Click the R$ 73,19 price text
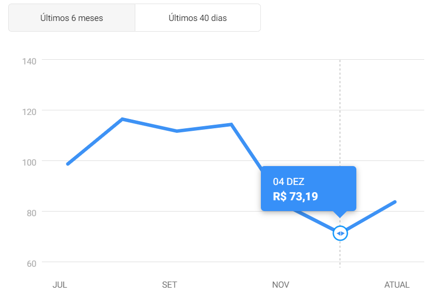 tap(296, 196)
